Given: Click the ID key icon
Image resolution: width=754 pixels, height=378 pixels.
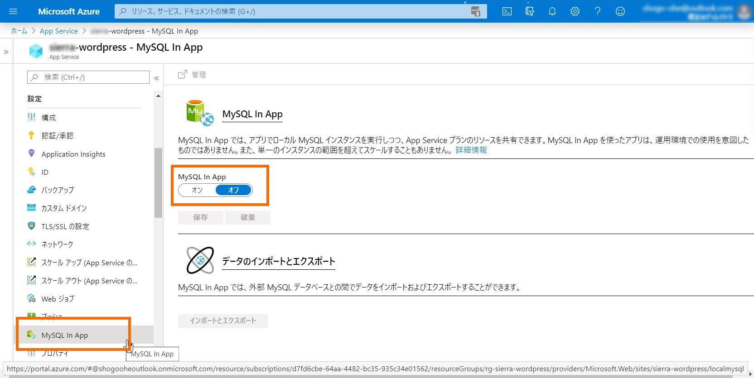Looking at the screenshot, I should [x=31, y=172].
